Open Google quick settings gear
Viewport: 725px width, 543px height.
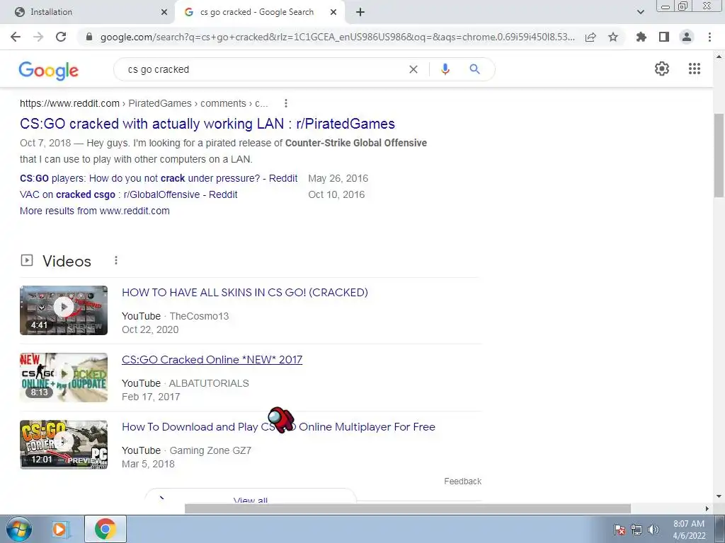(x=662, y=69)
